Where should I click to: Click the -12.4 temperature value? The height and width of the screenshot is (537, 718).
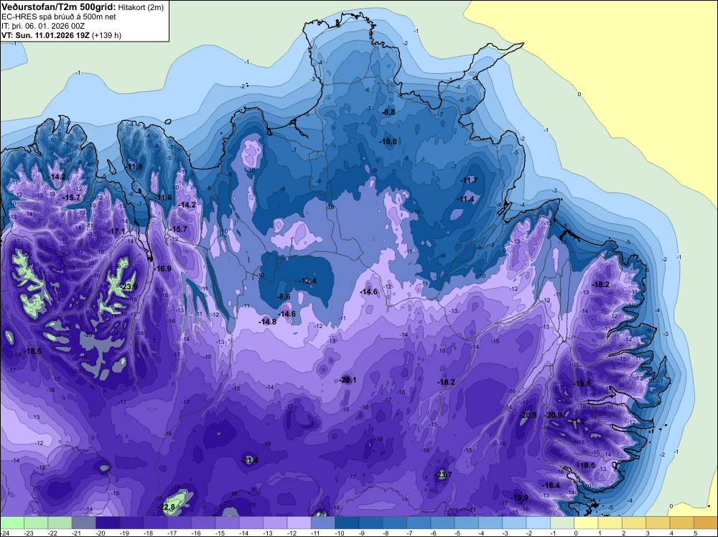tap(308, 281)
